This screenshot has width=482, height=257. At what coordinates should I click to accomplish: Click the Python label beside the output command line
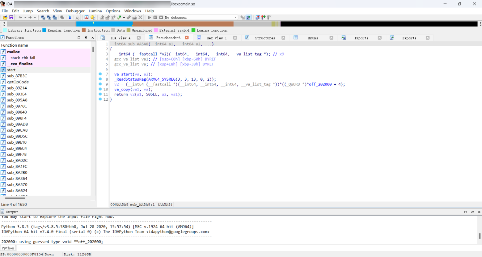pyautogui.click(x=8, y=248)
